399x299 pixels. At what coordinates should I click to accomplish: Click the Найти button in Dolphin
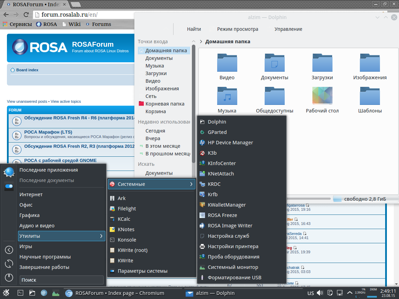coord(194,29)
